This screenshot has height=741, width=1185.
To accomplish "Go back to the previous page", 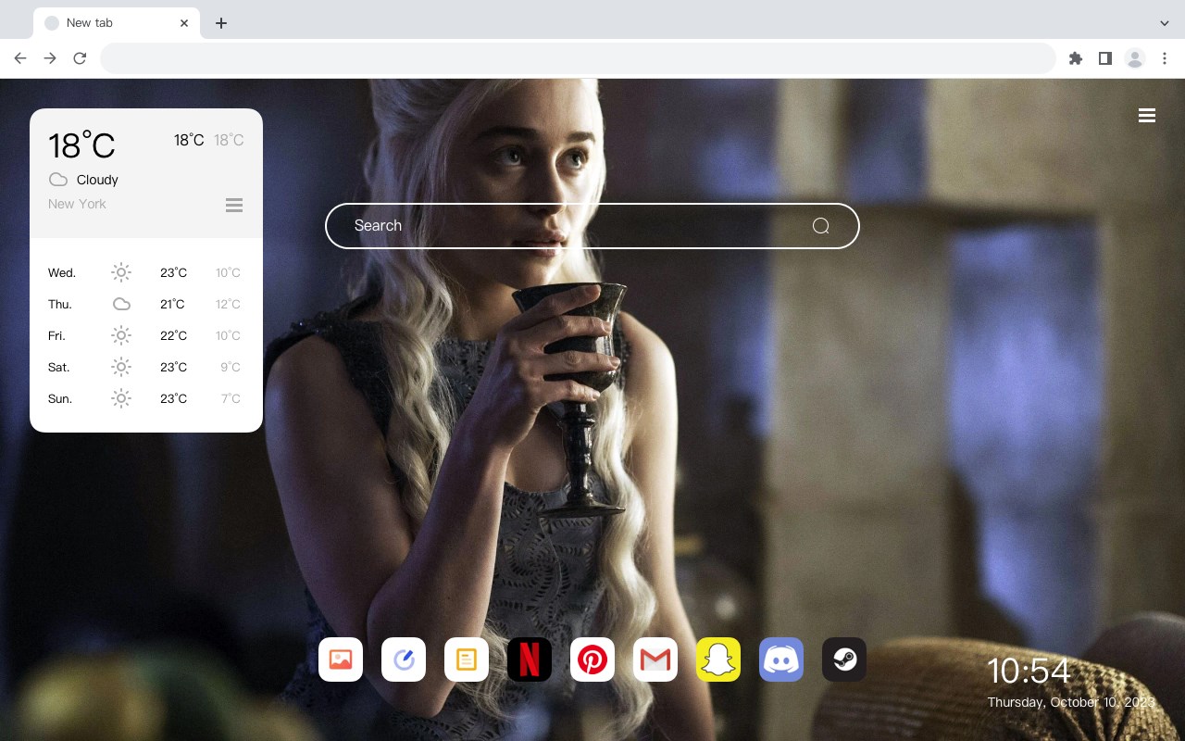I will 20,58.
